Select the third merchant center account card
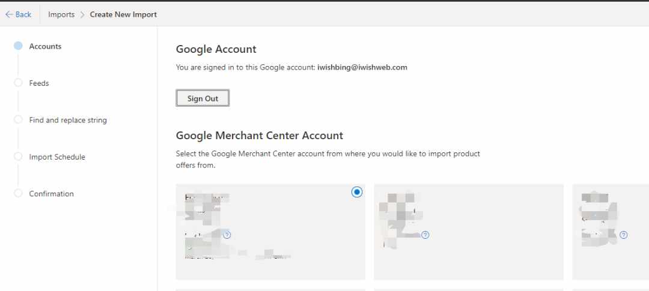 coord(611,232)
